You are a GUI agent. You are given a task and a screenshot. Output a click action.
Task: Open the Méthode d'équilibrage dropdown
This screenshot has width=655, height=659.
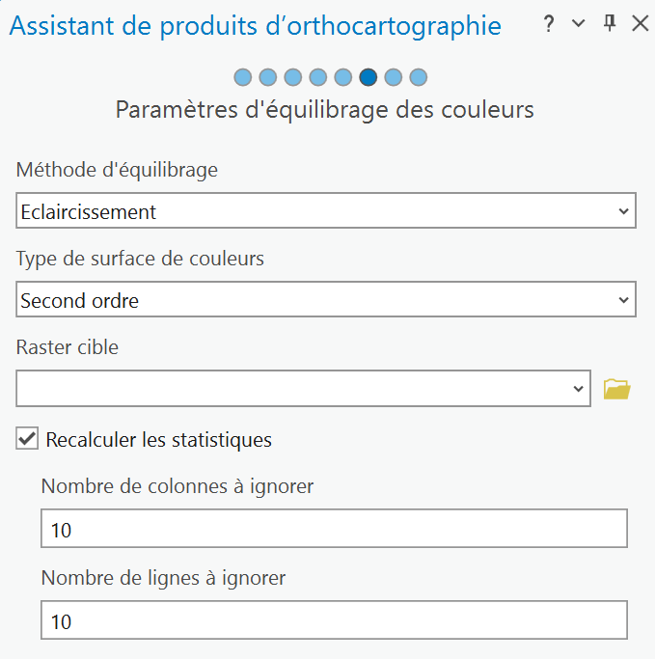point(326,211)
